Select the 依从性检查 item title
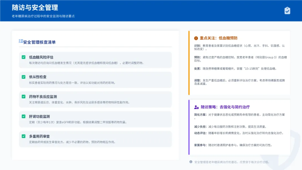The width and height of the screenshot is (302, 170). pyautogui.click(x=37, y=77)
